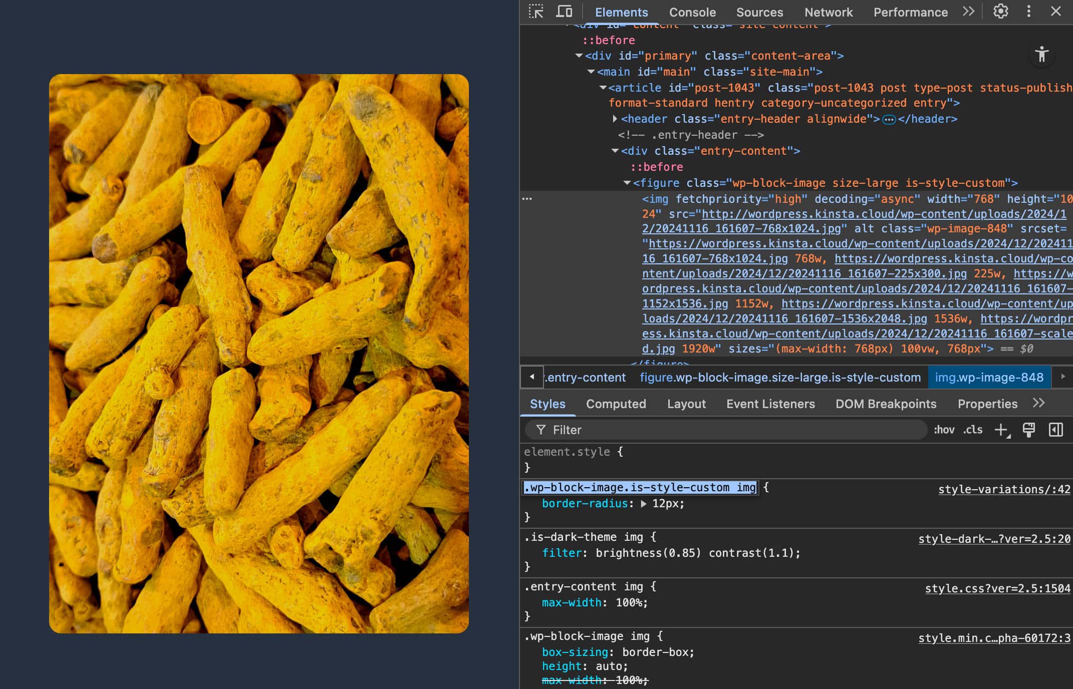Open DevTools settings gear

[1000, 12]
